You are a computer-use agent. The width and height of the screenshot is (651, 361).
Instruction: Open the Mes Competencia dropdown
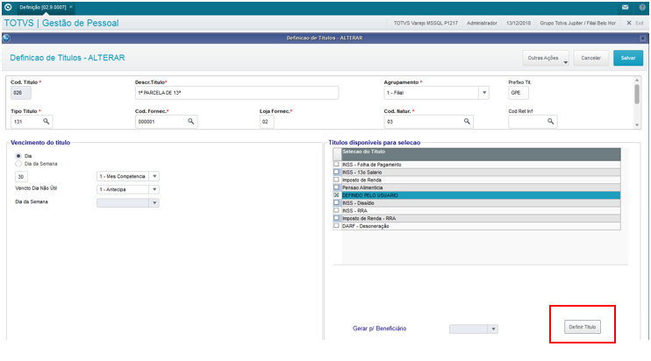pos(154,176)
